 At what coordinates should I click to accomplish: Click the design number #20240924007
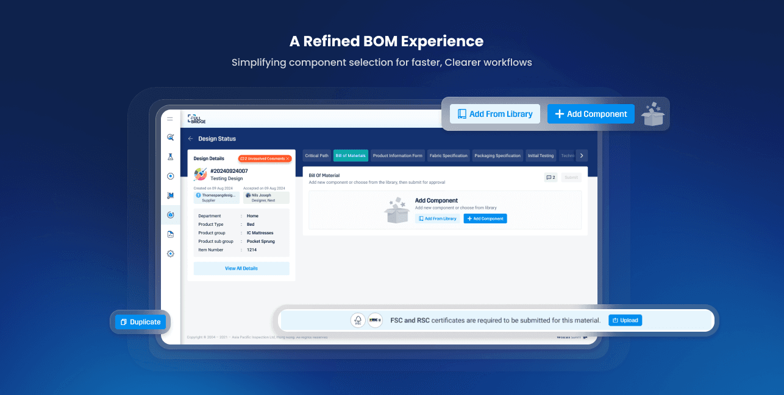point(229,171)
